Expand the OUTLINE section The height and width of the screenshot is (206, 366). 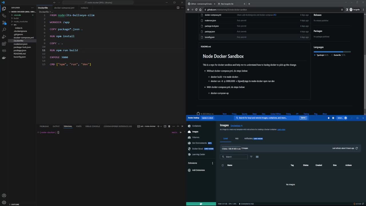[15, 204]
